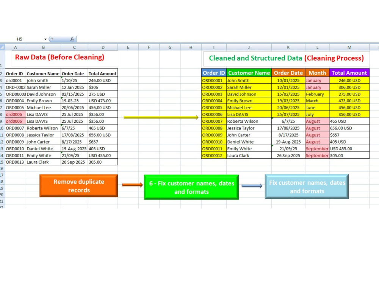
Task: Select column C header
Action: click(74, 47)
